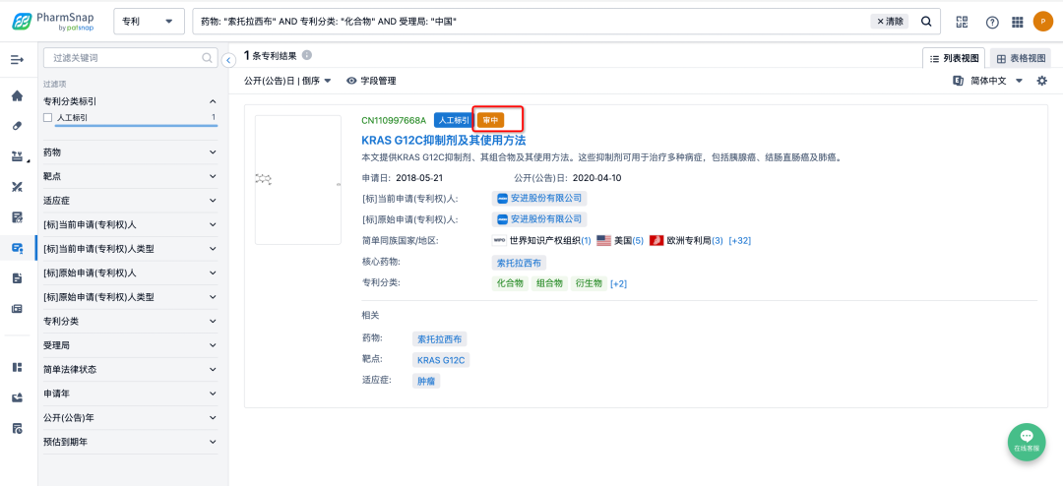Open the document-clock icon at sidebar bottom
Viewport: 1063px width, 486px height.
[x=18, y=428]
